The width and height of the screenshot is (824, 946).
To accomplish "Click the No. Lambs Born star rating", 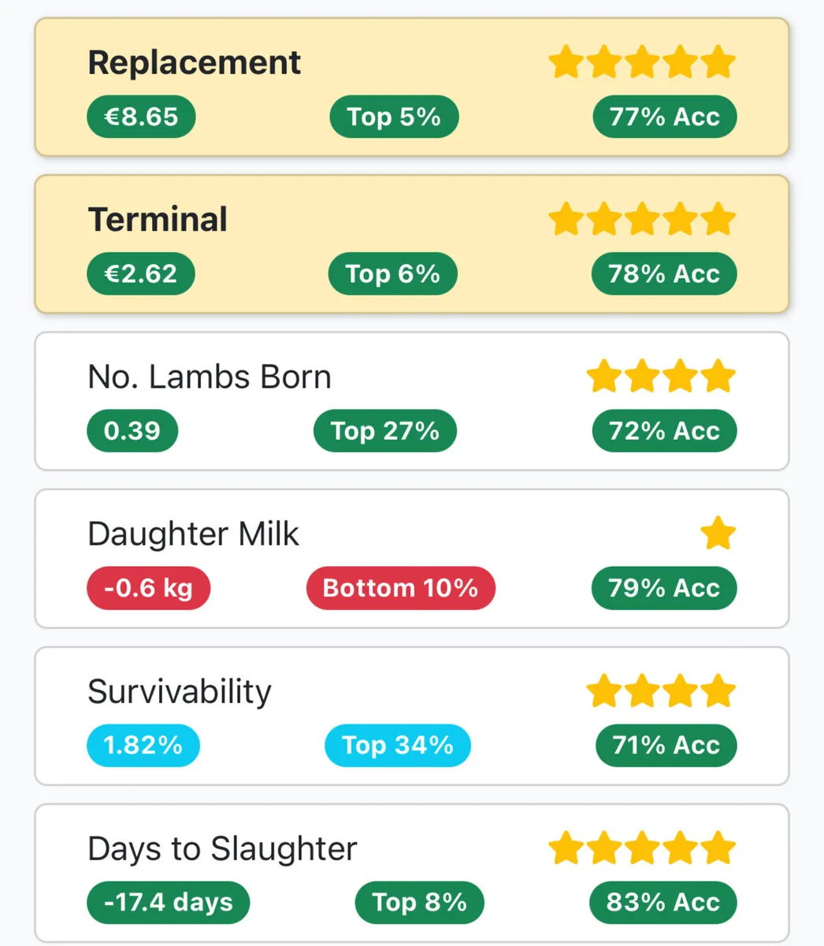I will pos(660,377).
